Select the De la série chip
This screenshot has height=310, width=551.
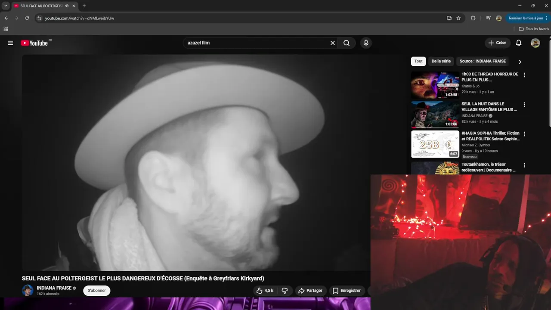(x=441, y=61)
